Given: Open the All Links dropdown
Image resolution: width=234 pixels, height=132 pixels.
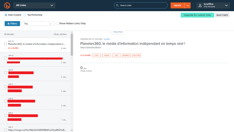Looking at the screenshot, I should click(x=34, y=5).
